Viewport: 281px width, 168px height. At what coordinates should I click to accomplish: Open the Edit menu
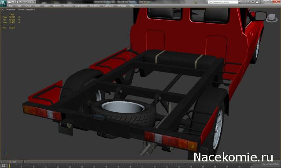click(11, 6)
